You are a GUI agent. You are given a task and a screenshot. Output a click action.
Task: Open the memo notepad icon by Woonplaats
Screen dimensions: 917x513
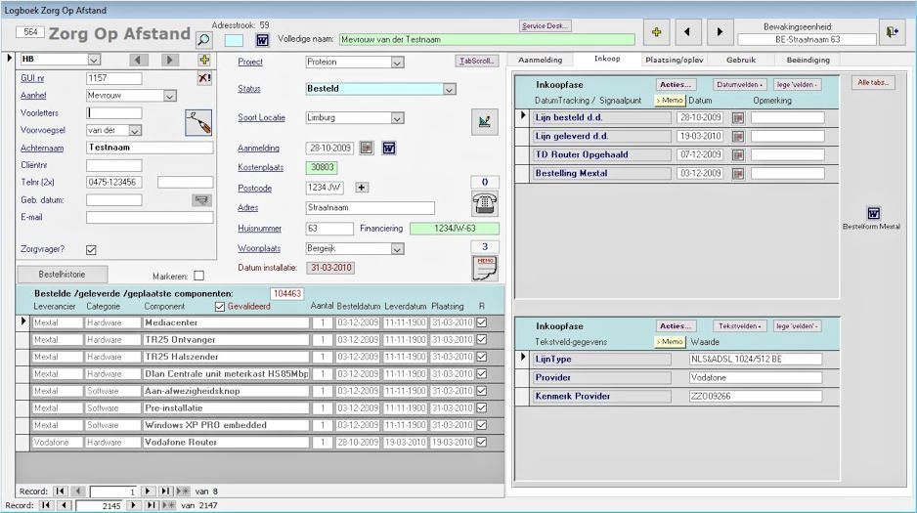tap(485, 268)
